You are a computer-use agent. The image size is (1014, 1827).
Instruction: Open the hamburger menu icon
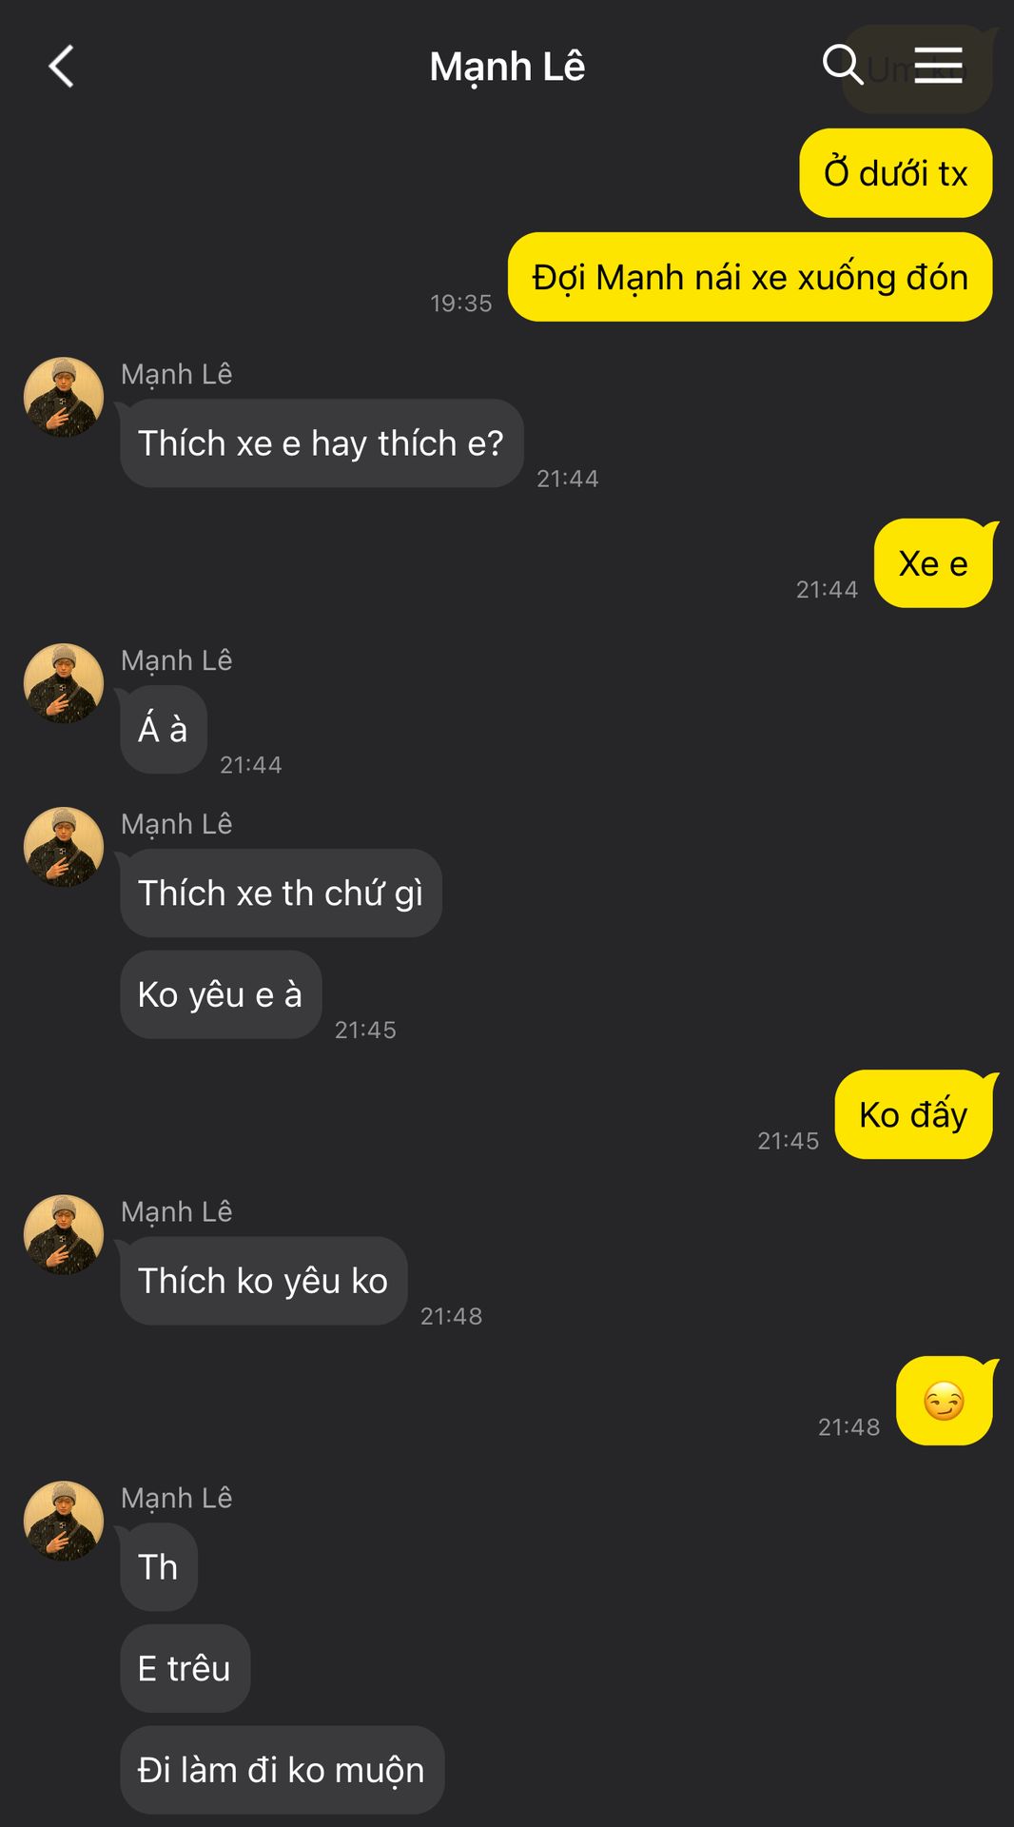938,66
